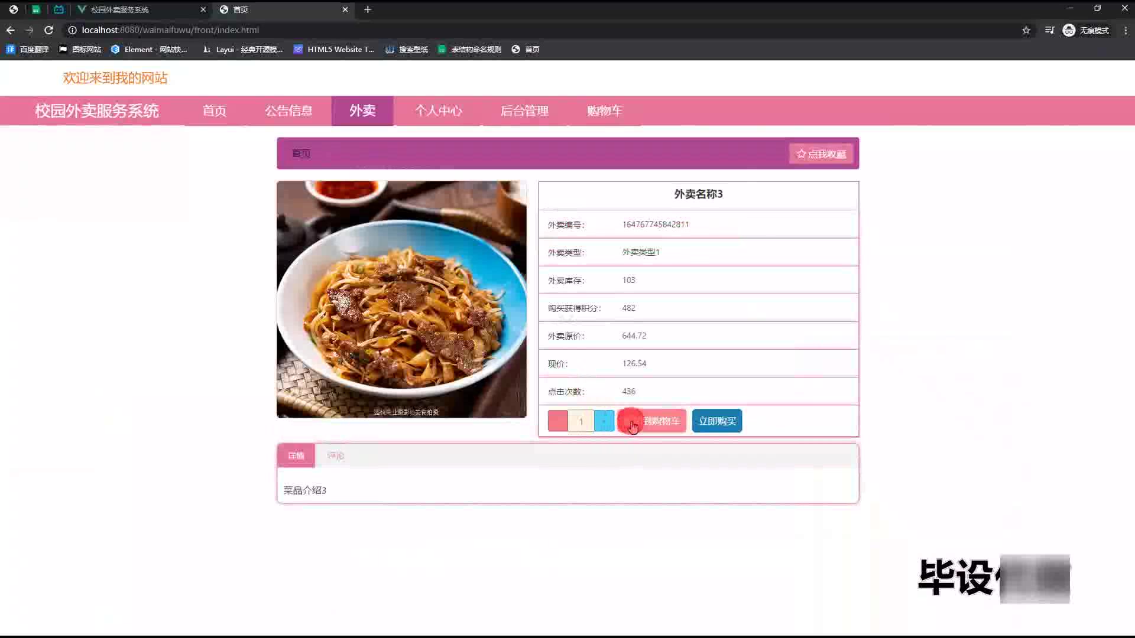Image resolution: width=1135 pixels, height=638 pixels.
Task: Click the 菜品介绍3 description text
Action: tap(304, 490)
